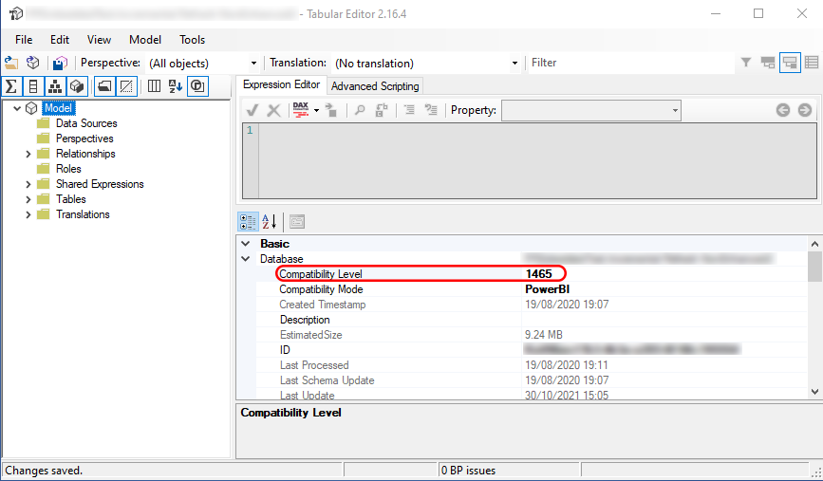Open the File menu

tap(24, 40)
